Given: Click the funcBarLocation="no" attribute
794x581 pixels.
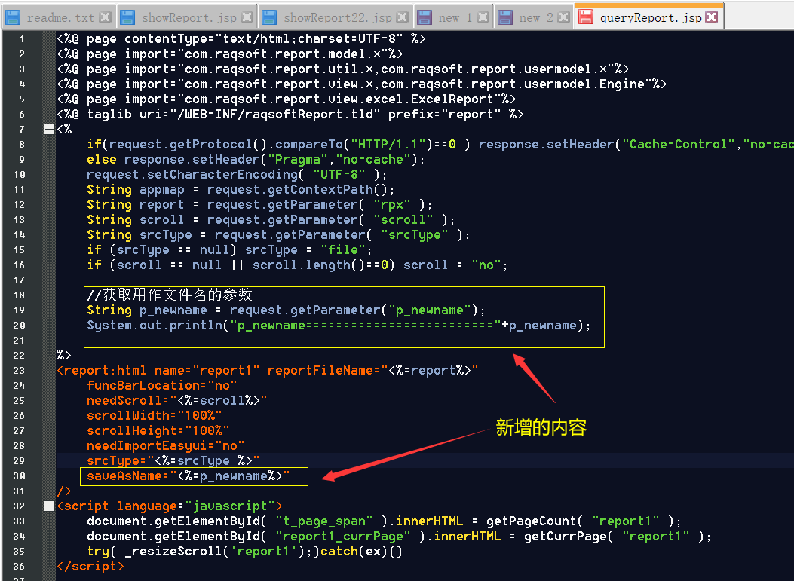Looking at the screenshot, I should (162, 386).
